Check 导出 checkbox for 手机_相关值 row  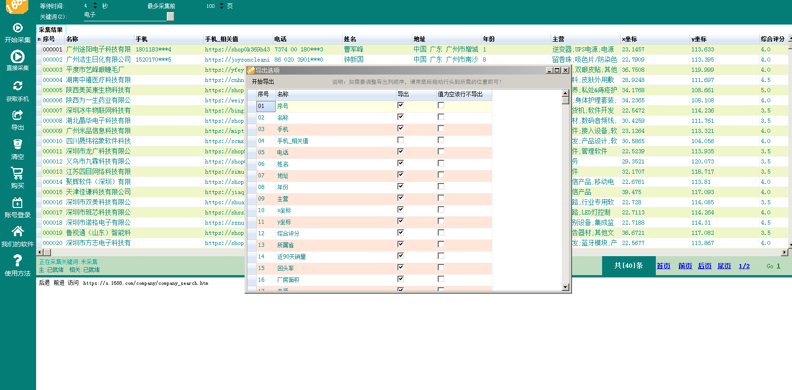[401, 140]
